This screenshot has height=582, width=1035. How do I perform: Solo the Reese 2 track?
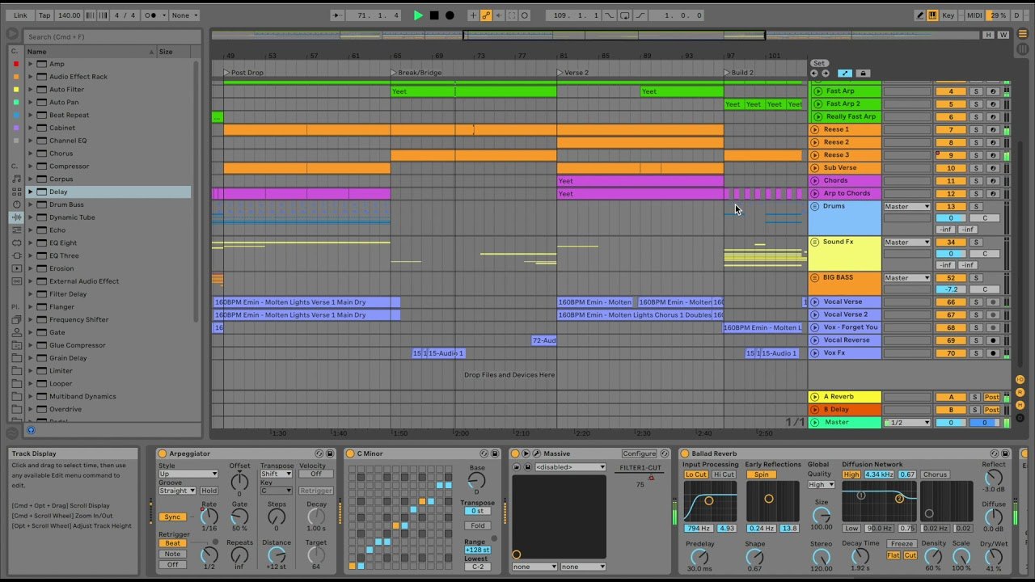tap(976, 142)
